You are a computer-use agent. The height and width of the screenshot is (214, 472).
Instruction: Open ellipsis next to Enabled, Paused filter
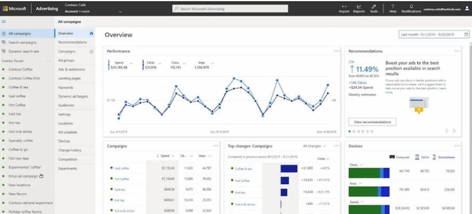(48, 60)
